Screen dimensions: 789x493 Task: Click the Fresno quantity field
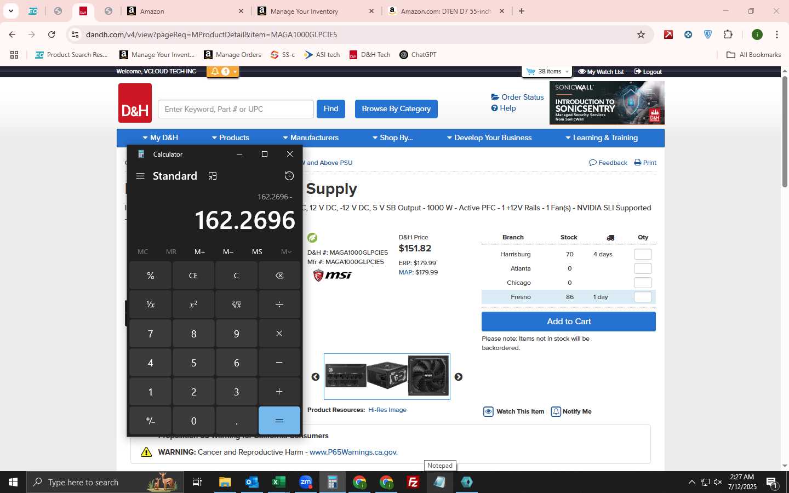click(643, 297)
